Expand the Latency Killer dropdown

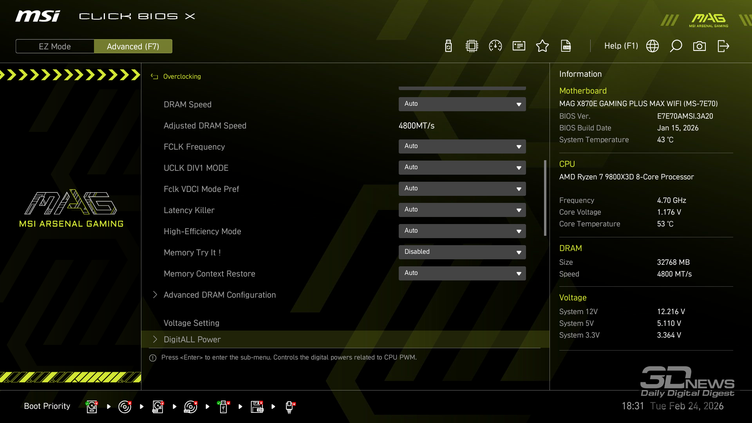point(462,210)
